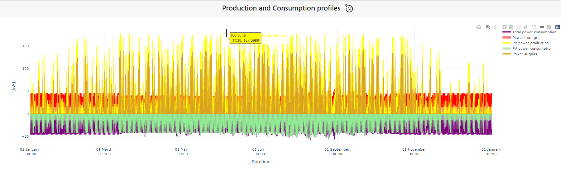Download plot as PNG with camera icon

tap(479, 27)
